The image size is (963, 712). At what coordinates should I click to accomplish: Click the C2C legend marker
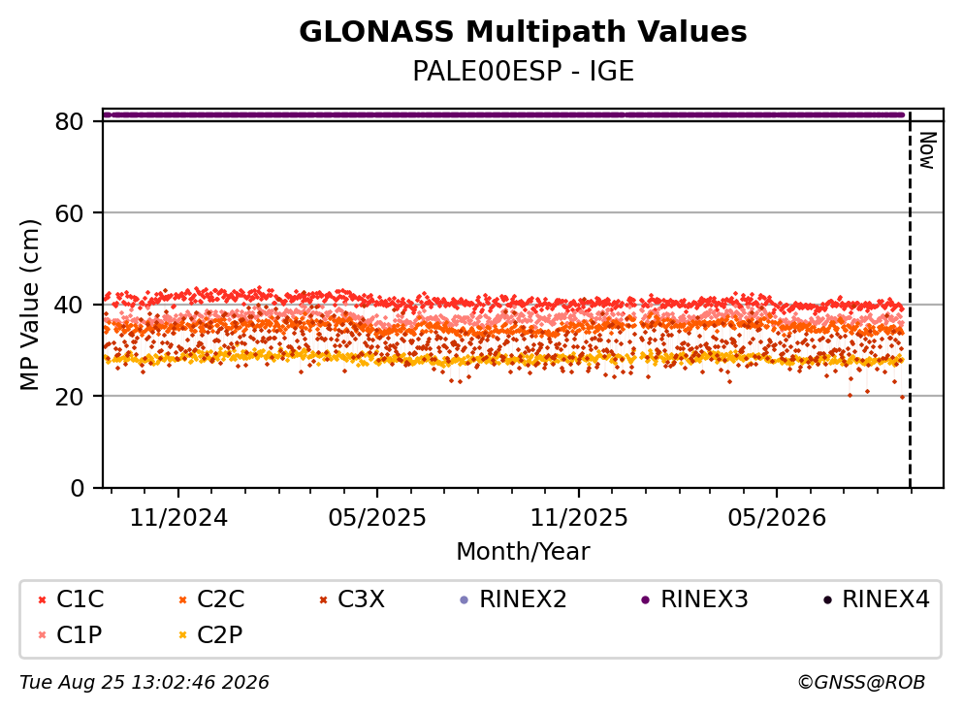click(x=182, y=599)
